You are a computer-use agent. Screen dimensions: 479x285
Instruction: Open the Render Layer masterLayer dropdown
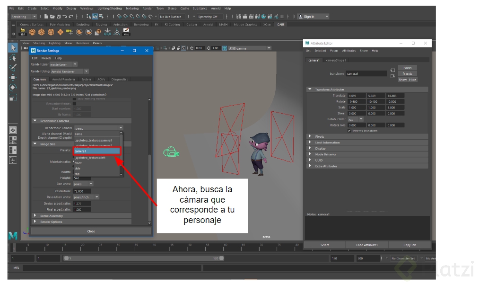[x=63, y=64]
